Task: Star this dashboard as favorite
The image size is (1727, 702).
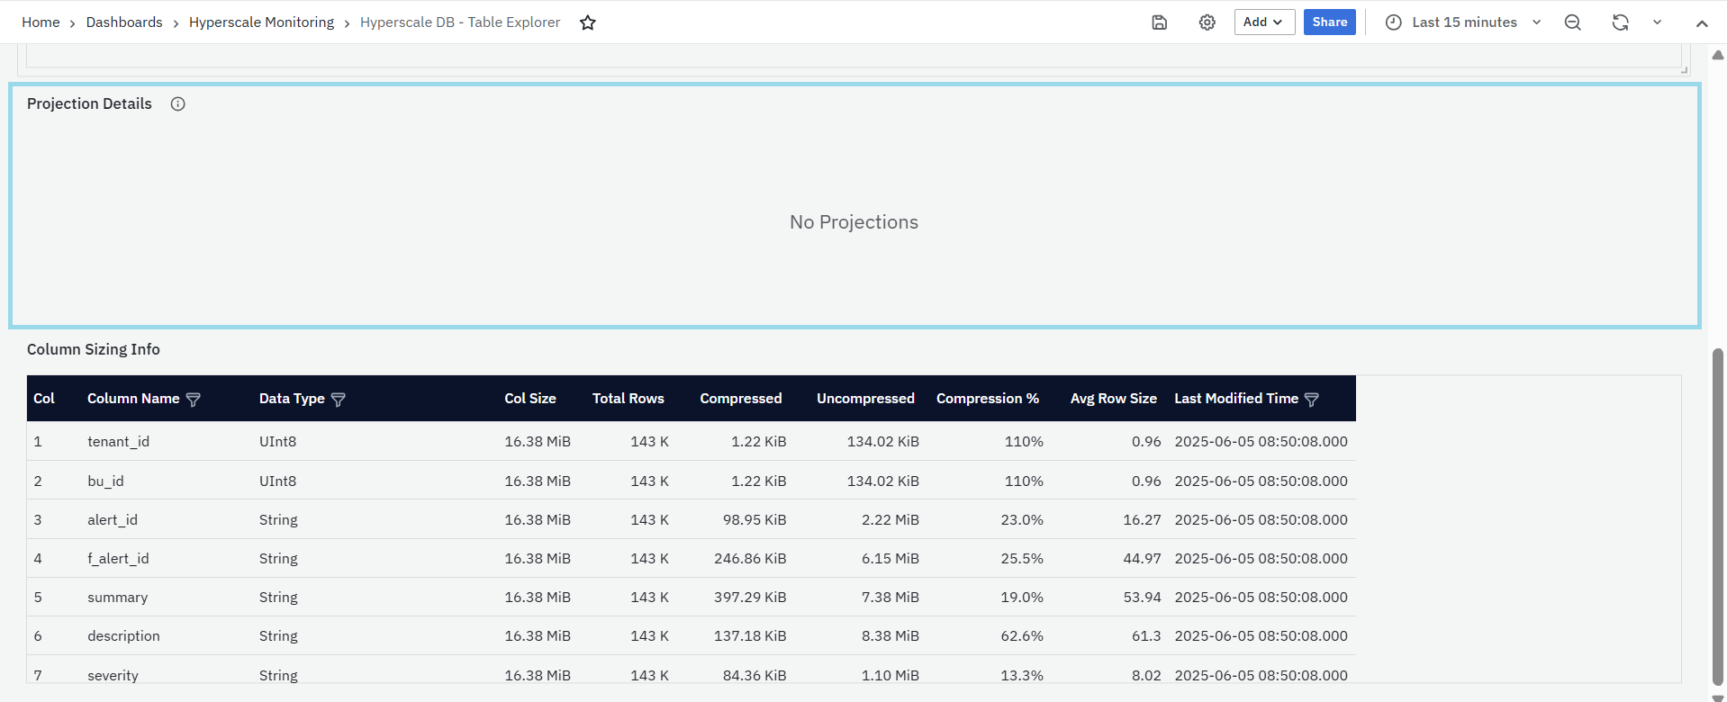Action: click(x=588, y=22)
